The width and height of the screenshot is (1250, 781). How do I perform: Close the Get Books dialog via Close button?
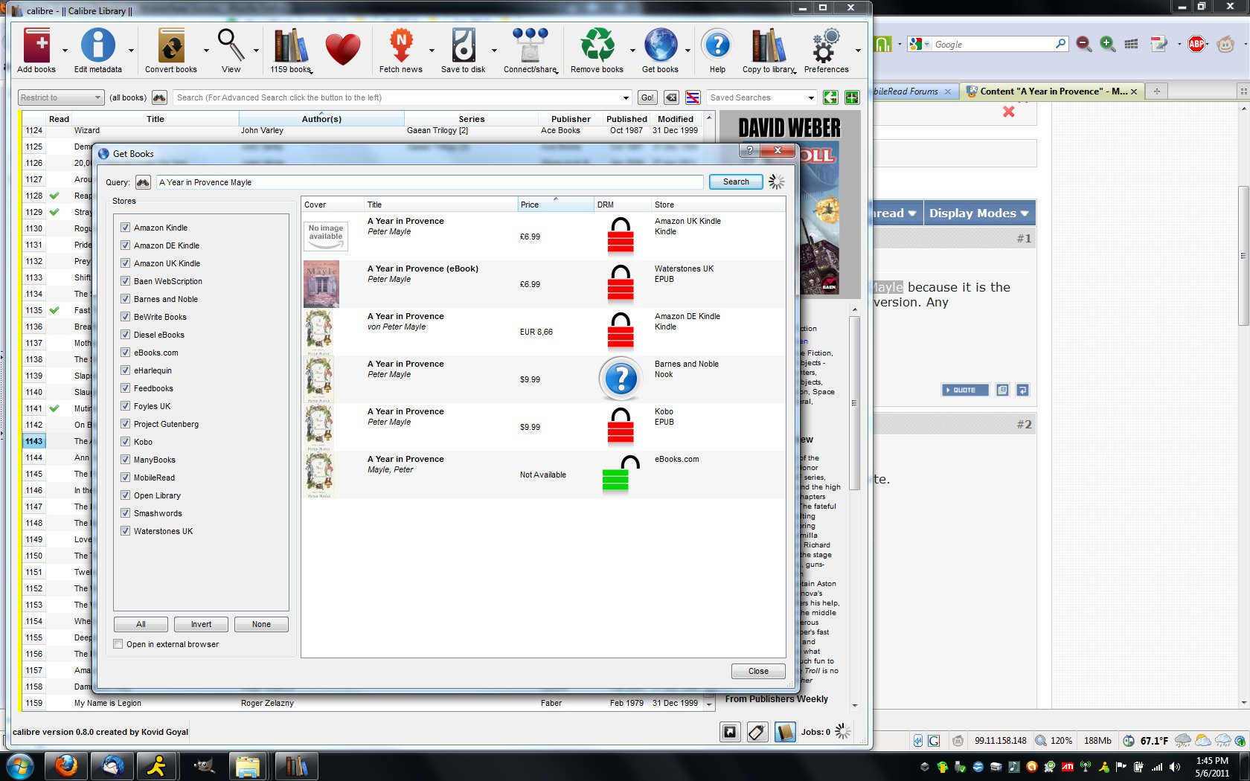click(x=758, y=671)
